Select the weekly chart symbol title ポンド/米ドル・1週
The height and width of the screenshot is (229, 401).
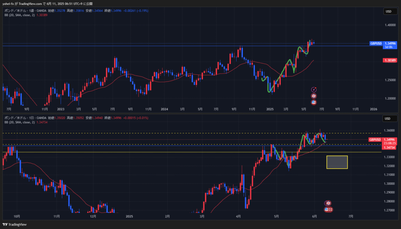(x=19, y=11)
